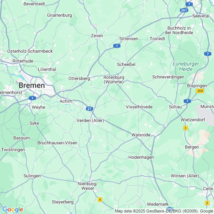This screenshot has width=214, height=214.
Task: Click the A1 shield south of Bremen
Action: point(32,98)
